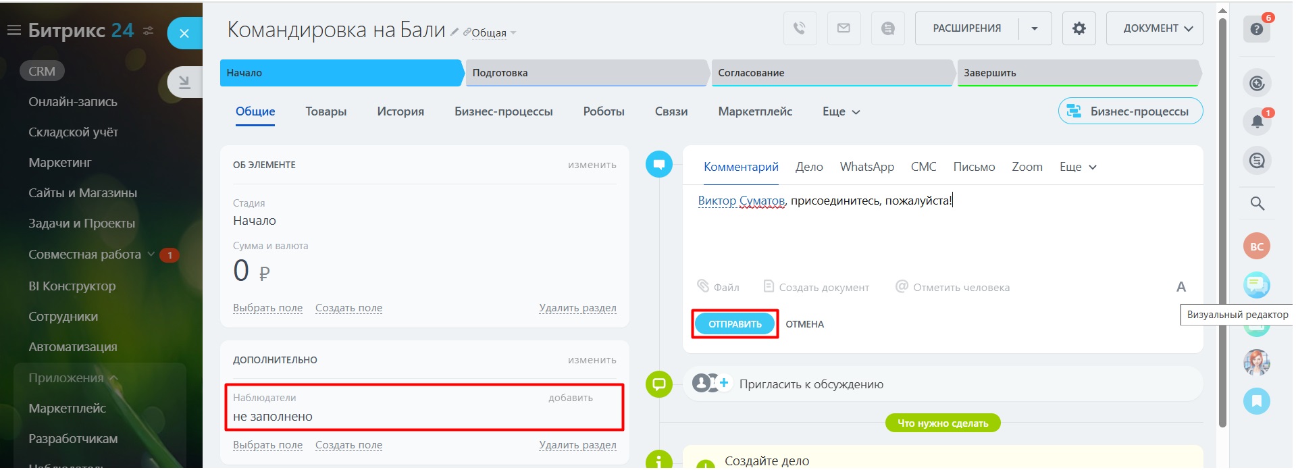Open the Bitrix24 copilot circular icon

(1257, 83)
